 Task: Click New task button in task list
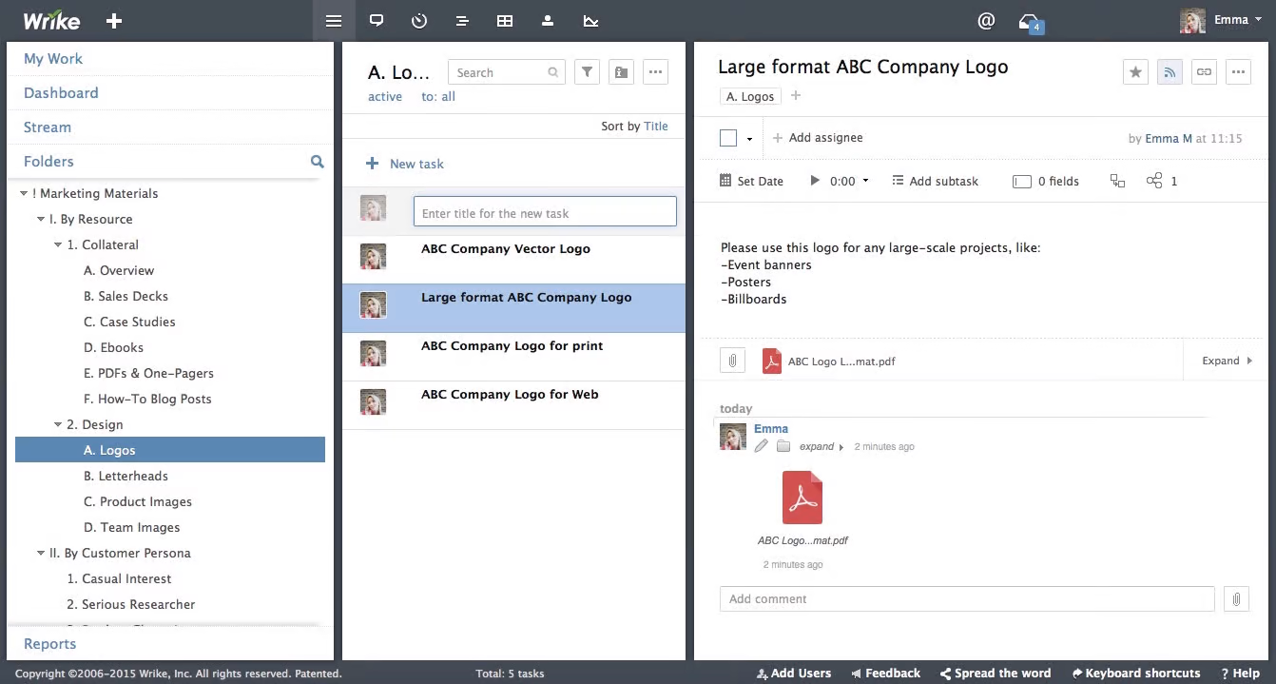(x=405, y=164)
